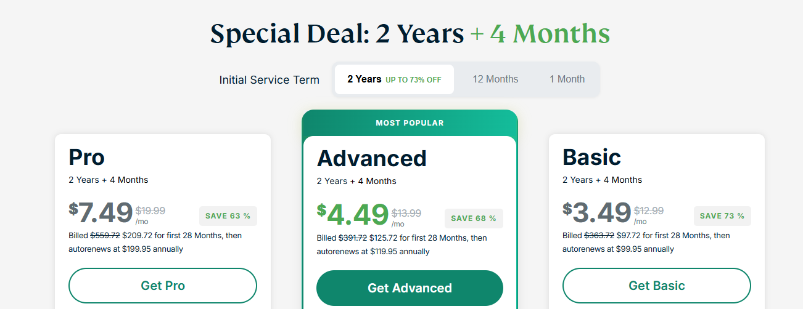Click the Special Deal page heading

pyautogui.click(x=410, y=34)
